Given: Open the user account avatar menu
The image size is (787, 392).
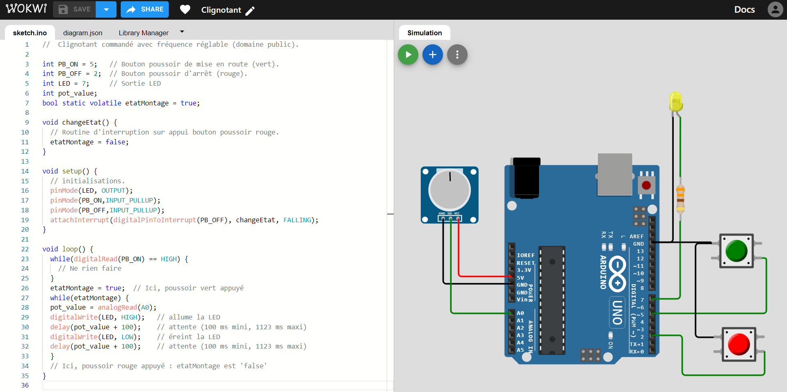Looking at the screenshot, I should 775,9.
